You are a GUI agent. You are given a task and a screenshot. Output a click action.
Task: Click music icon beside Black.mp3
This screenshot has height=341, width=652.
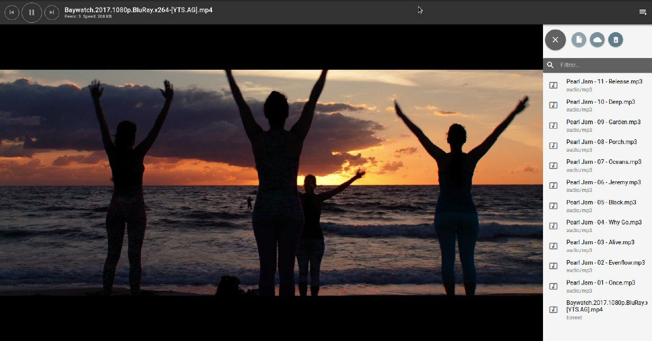pyautogui.click(x=553, y=206)
